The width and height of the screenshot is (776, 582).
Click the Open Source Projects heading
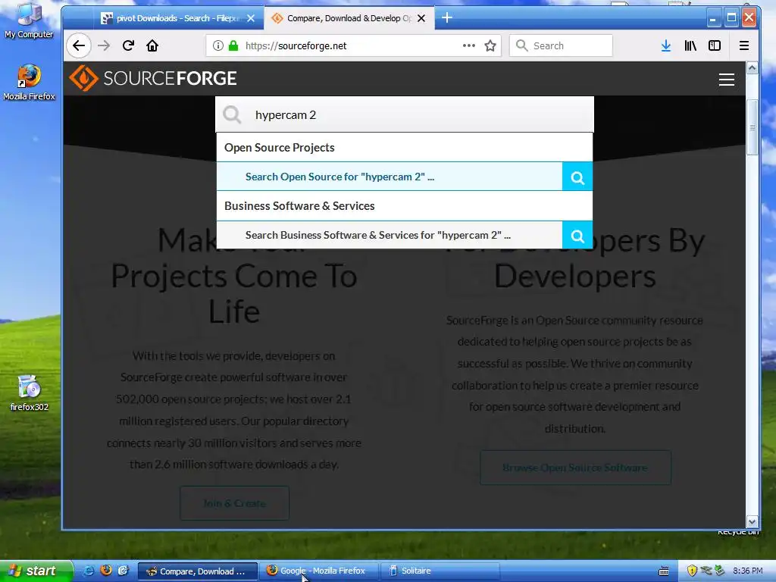pyautogui.click(x=279, y=148)
